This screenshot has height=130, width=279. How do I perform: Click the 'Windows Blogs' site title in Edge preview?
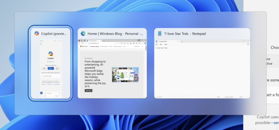pyautogui.click(x=95, y=46)
